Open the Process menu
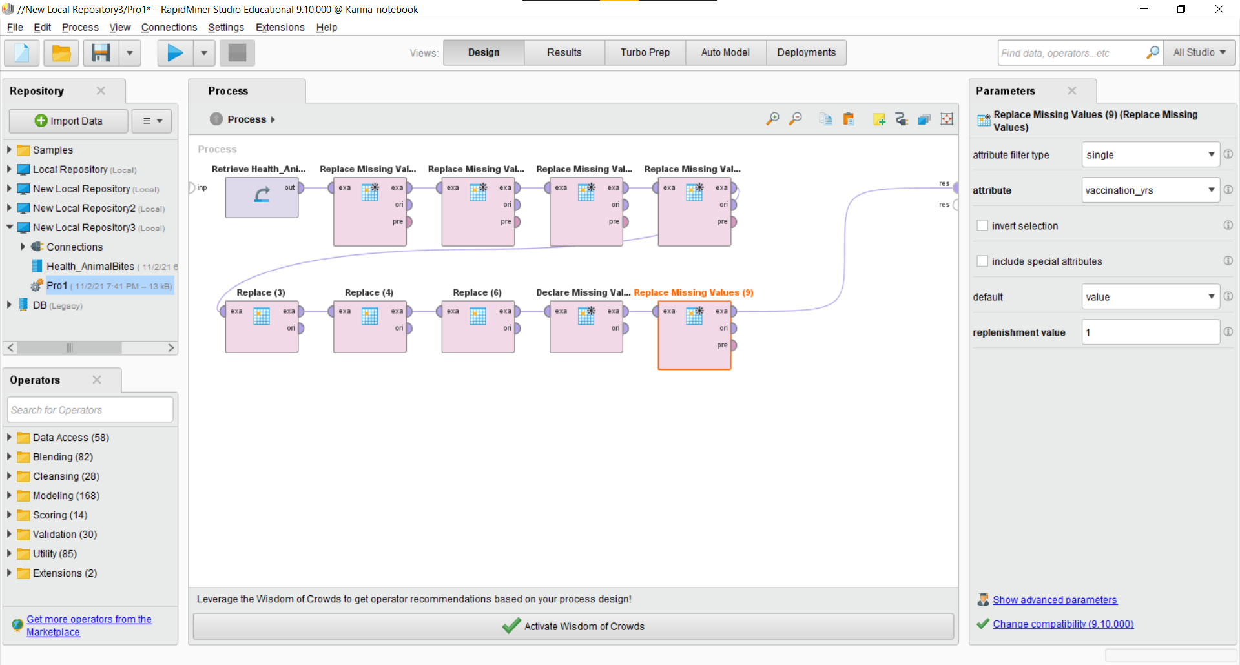Image resolution: width=1240 pixels, height=665 pixels. (x=80, y=27)
